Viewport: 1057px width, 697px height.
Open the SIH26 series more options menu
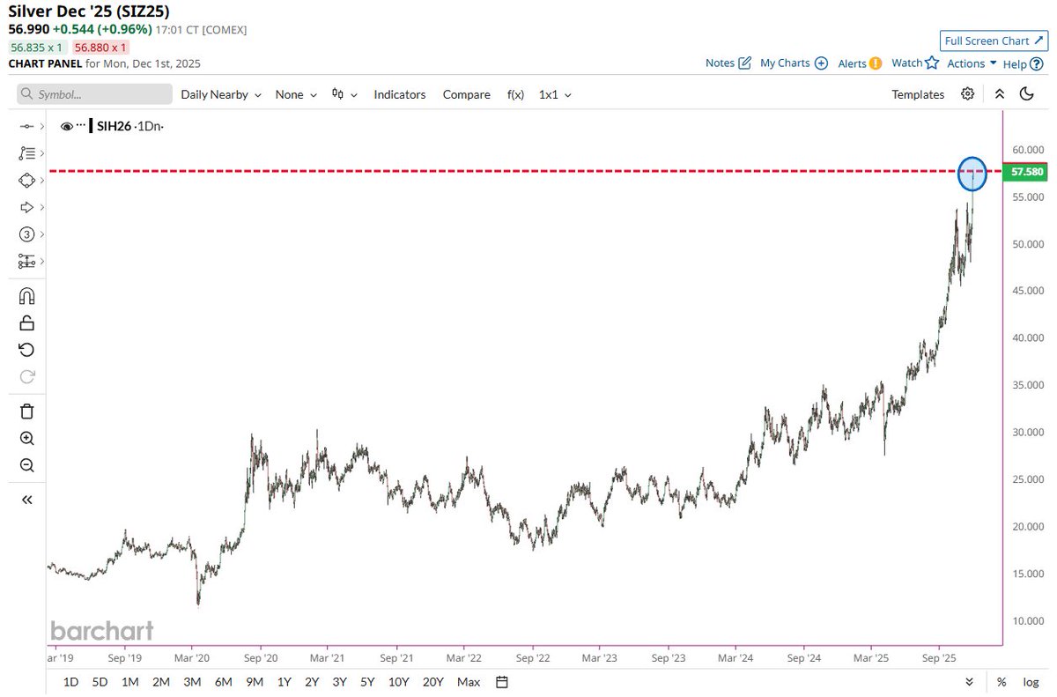[x=81, y=127]
